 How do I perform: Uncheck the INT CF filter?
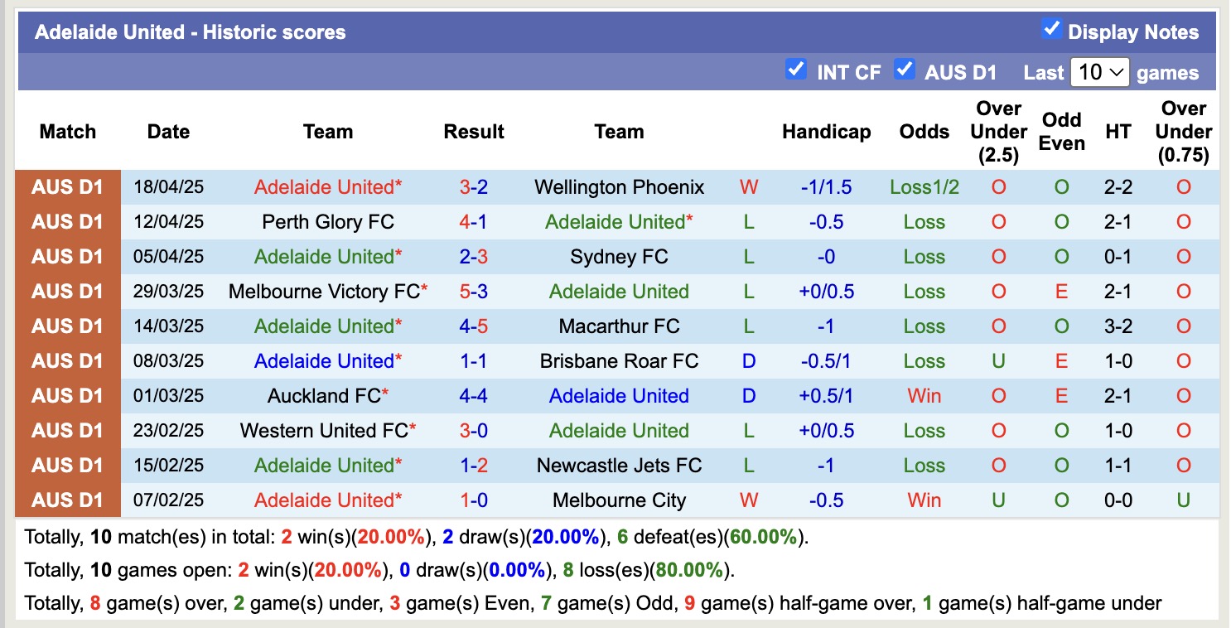click(796, 70)
